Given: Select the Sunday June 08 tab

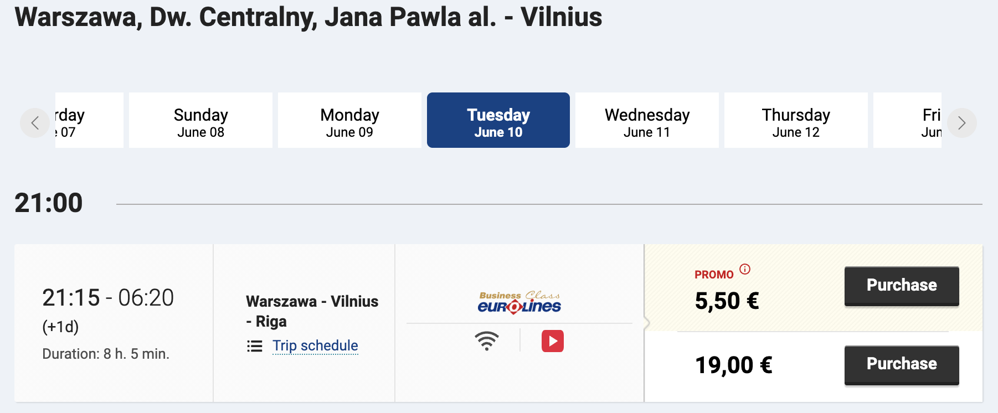Looking at the screenshot, I should 200,120.
